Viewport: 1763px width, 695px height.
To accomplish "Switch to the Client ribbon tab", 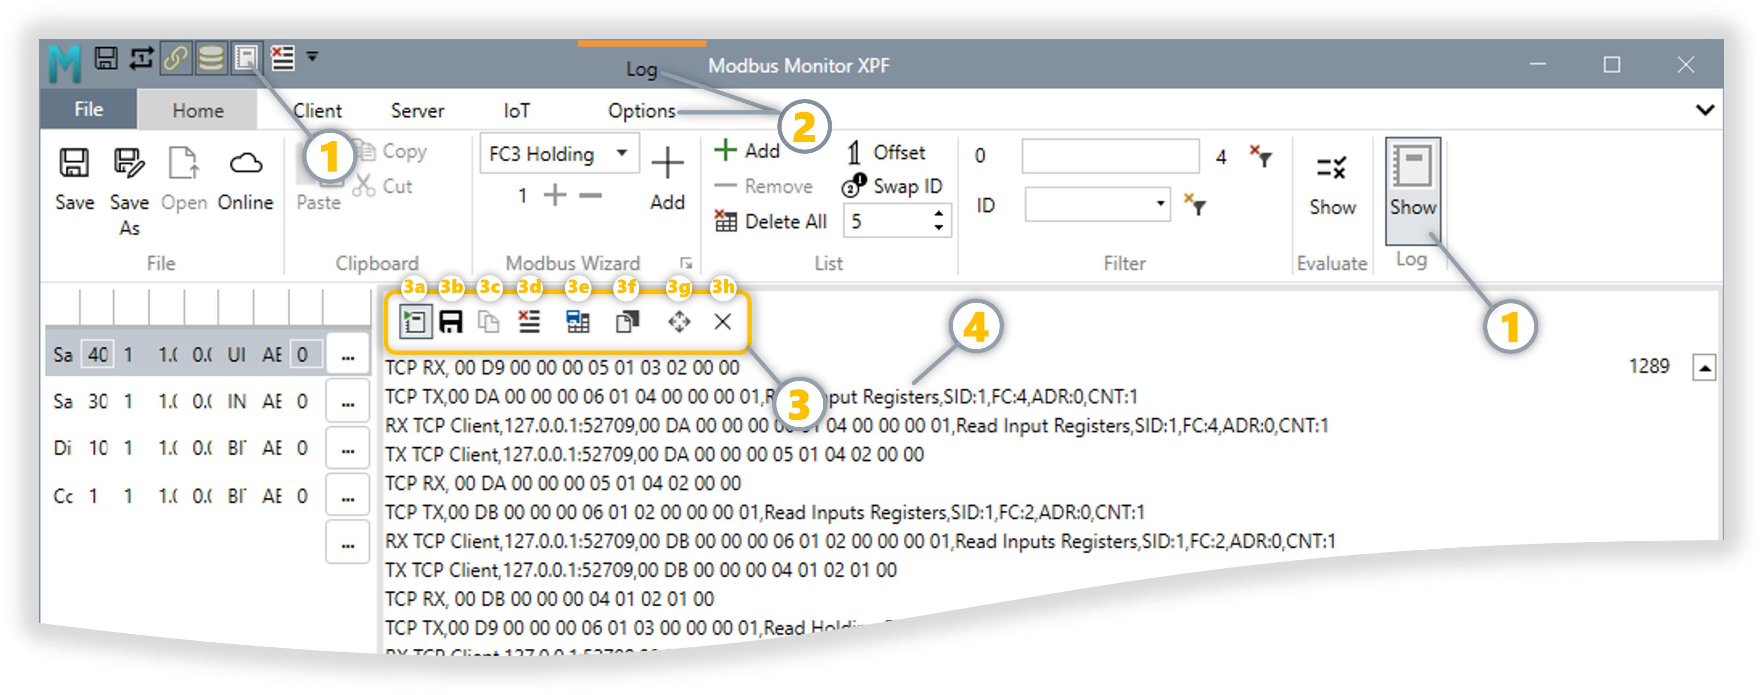I will point(317,111).
